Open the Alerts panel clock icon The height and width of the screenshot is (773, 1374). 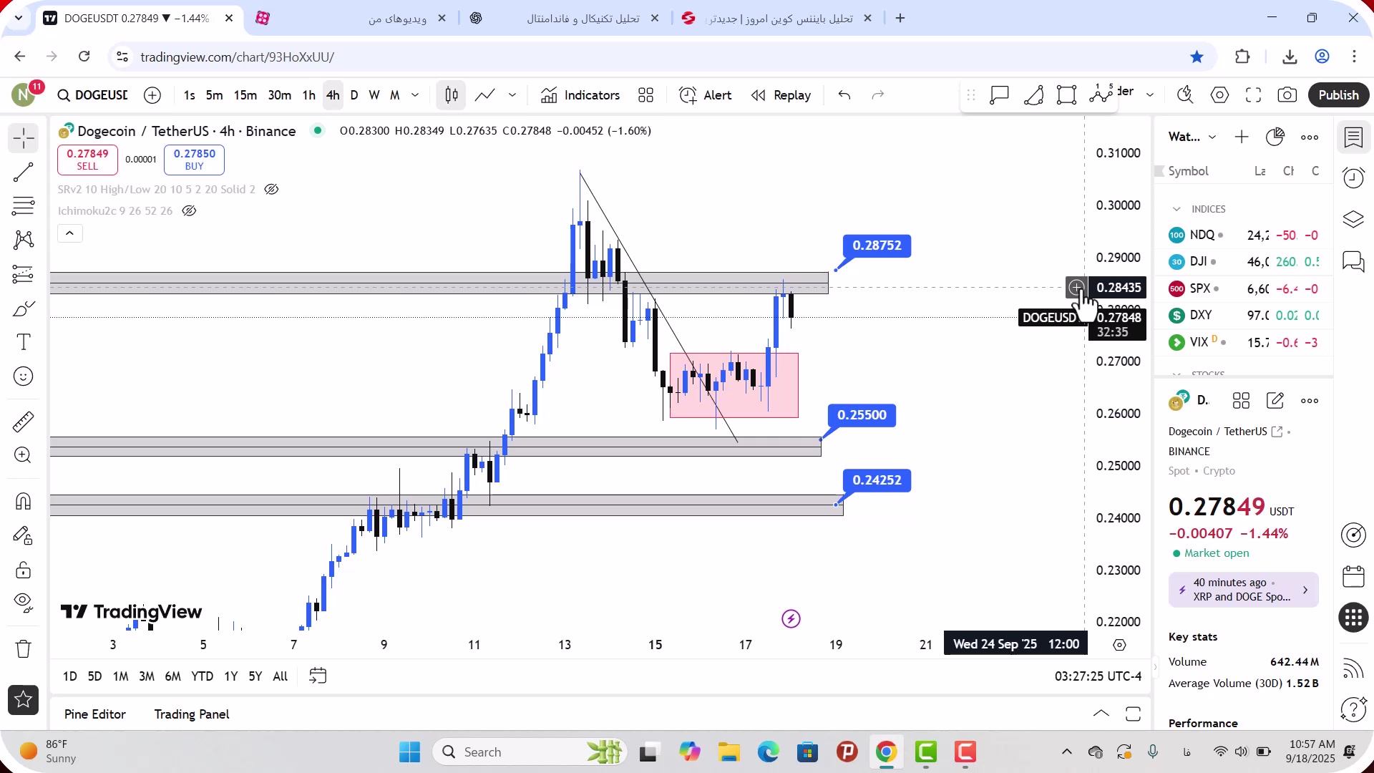(1353, 178)
